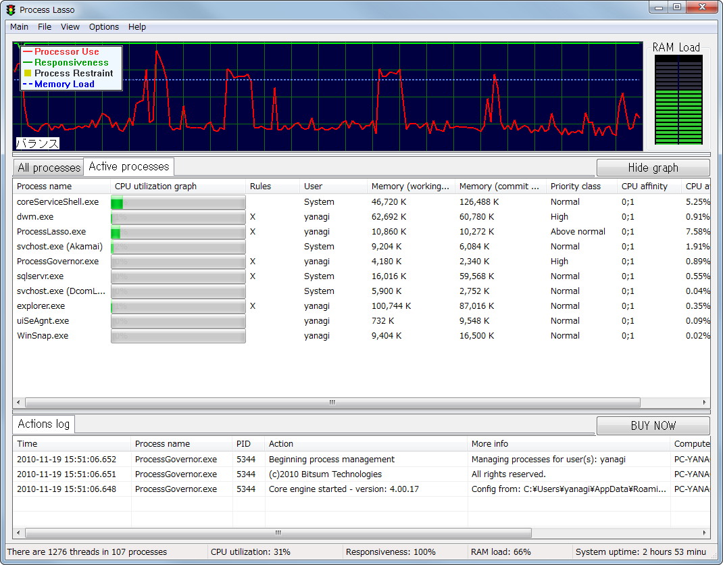Click the Rules X mark for dwm.exe
Viewport: 723px width, 565px height.
click(253, 217)
